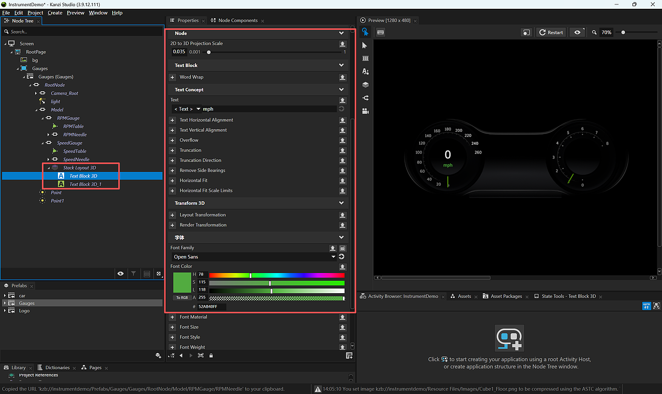The width and height of the screenshot is (662, 394).
Task: Click the screen-size preview button left of Restart
Action: pos(526,32)
